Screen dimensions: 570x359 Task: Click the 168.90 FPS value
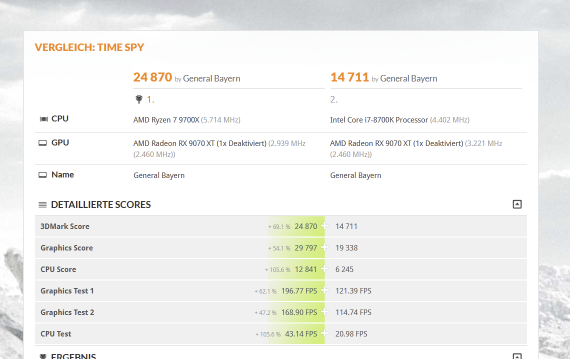[299, 312]
